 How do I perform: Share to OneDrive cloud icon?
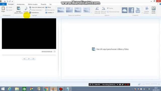(125, 10)
